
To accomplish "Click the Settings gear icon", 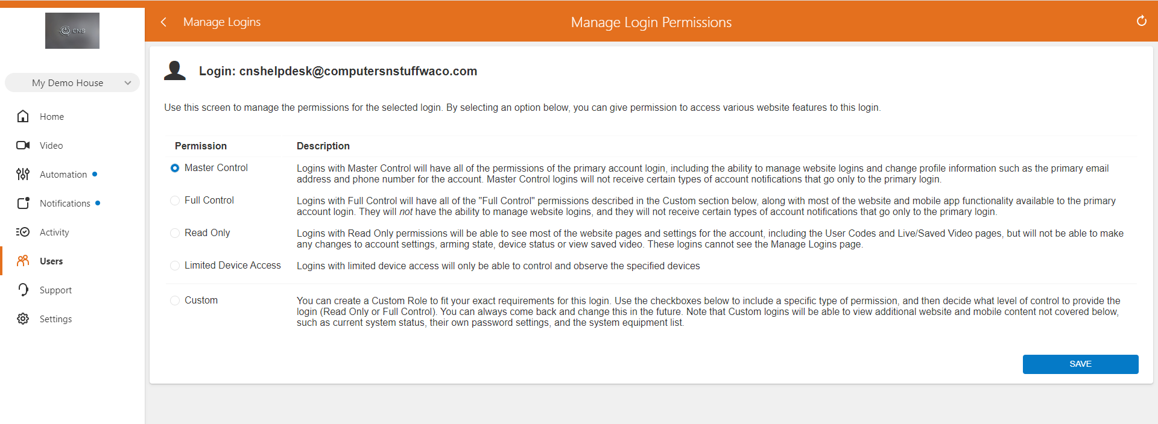I will (x=23, y=319).
